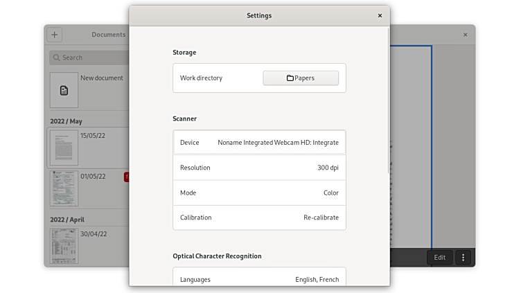
Task: Choose the Papers work directory folder
Action: [301, 78]
